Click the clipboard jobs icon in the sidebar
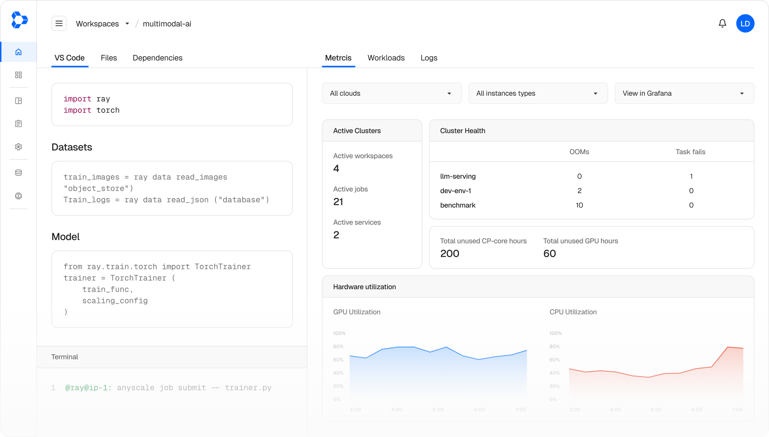Image resolution: width=769 pixels, height=437 pixels. [x=18, y=123]
